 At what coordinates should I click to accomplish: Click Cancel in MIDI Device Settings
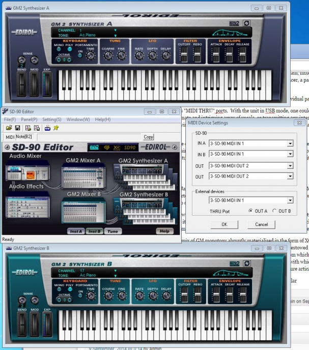tap(261, 224)
